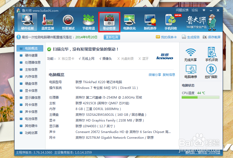Select 电脑概览 in the sidebar
This screenshot has width=233, height=158.
tap(30, 48)
